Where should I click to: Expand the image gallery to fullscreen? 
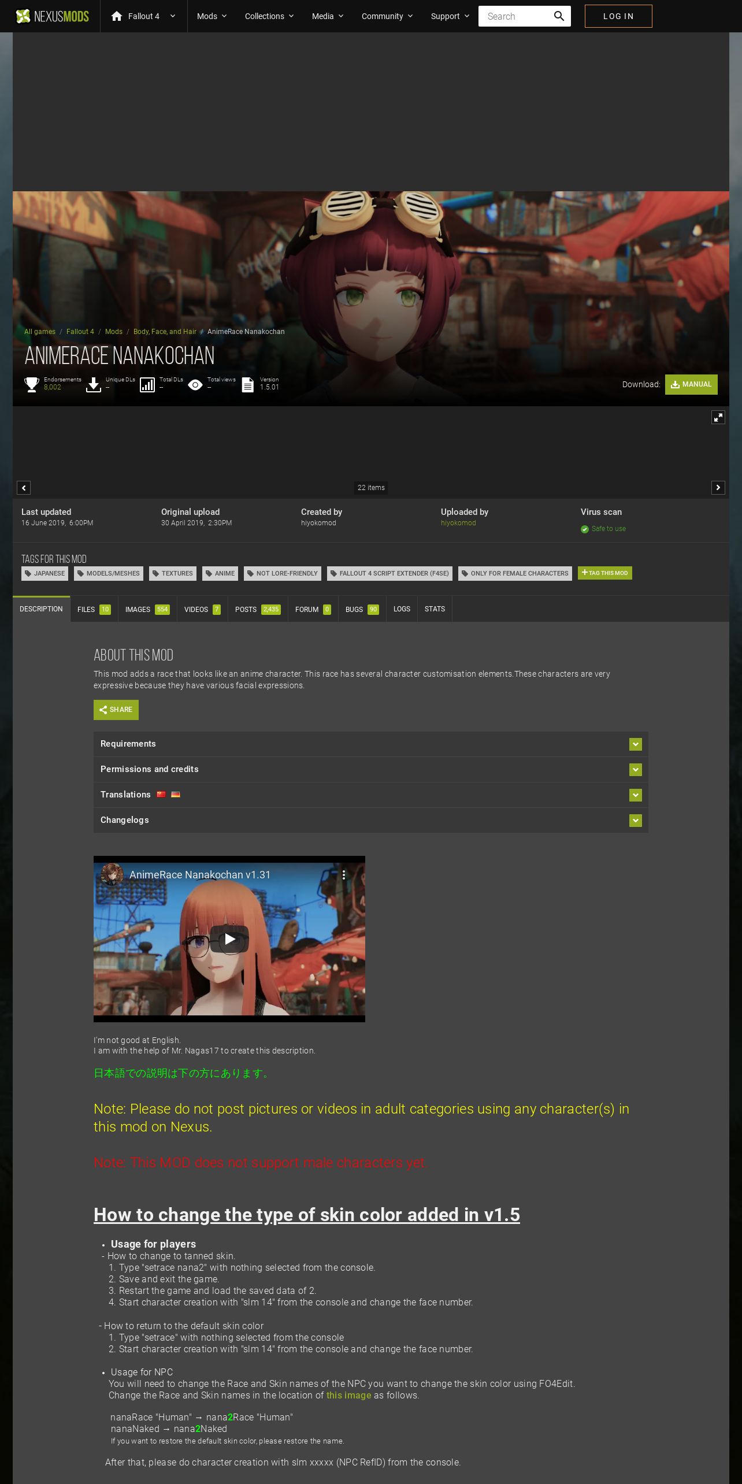click(718, 417)
